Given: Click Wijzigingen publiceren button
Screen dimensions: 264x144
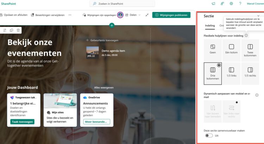Looking at the screenshot, I should pos(171,15).
